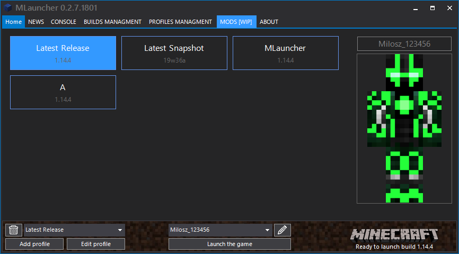This screenshot has width=459, height=254.
Task: Select the Latest Release 1.14.4 profile tile
Action: [x=63, y=53]
